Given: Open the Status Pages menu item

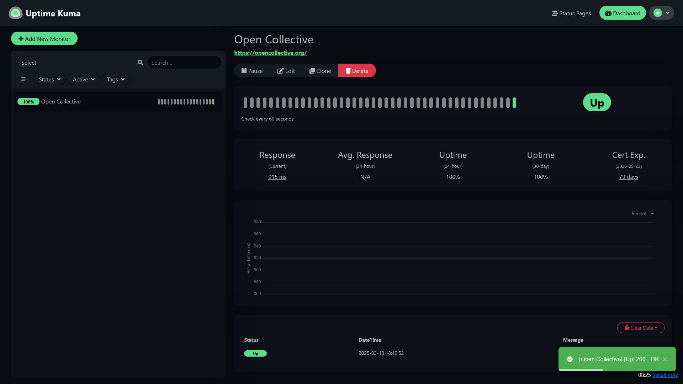Looking at the screenshot, I should pyautogui.click(x=571, y=13).
